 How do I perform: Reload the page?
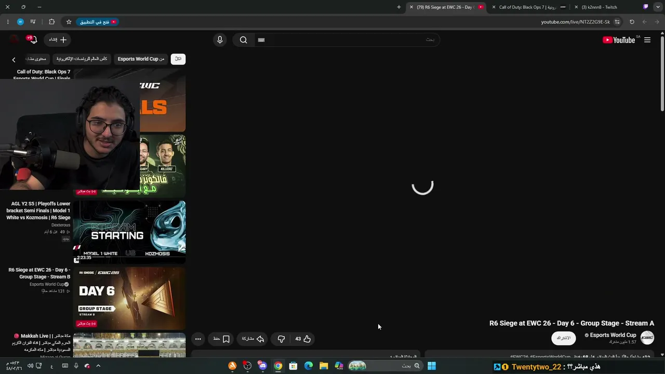click(x=632, y=22)
